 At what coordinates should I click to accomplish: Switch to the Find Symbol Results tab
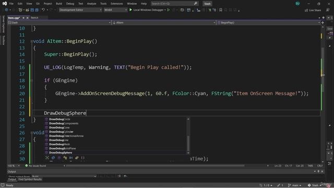tap(30, 180)
